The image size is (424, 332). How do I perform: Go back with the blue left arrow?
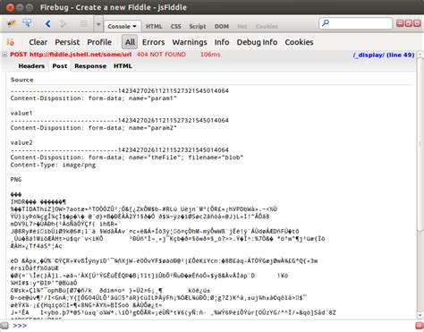(47, 24)
